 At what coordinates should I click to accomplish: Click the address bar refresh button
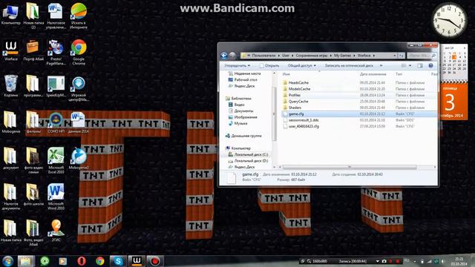click(401, 56)
